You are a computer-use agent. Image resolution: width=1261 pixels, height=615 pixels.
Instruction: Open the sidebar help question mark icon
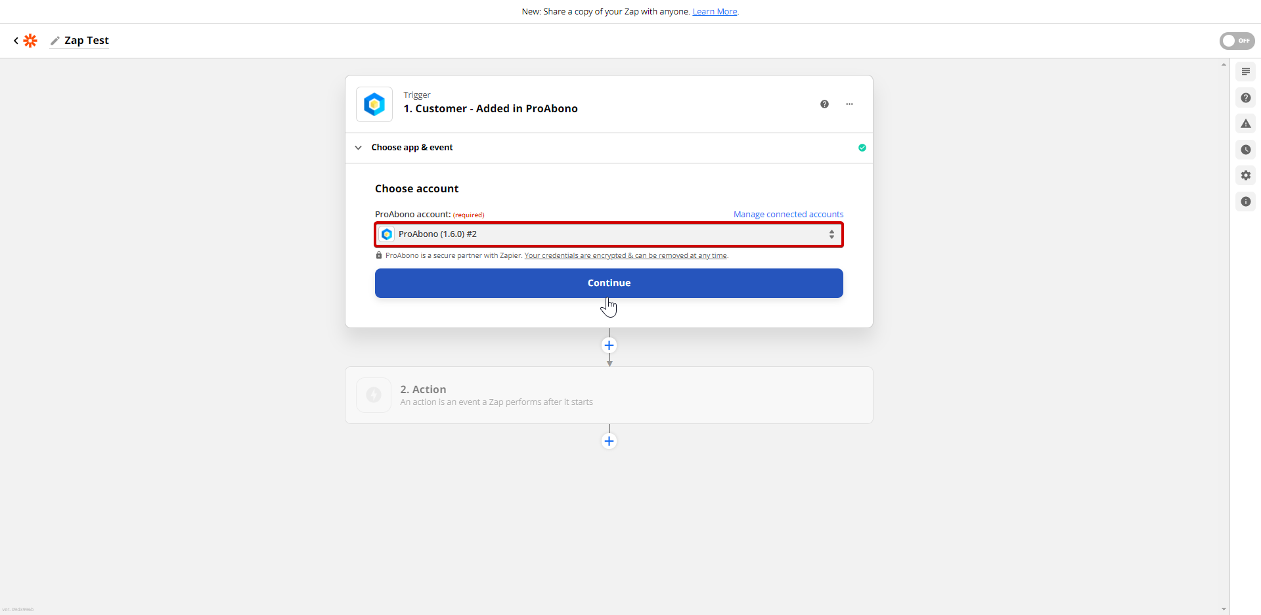pos(1245,98)
